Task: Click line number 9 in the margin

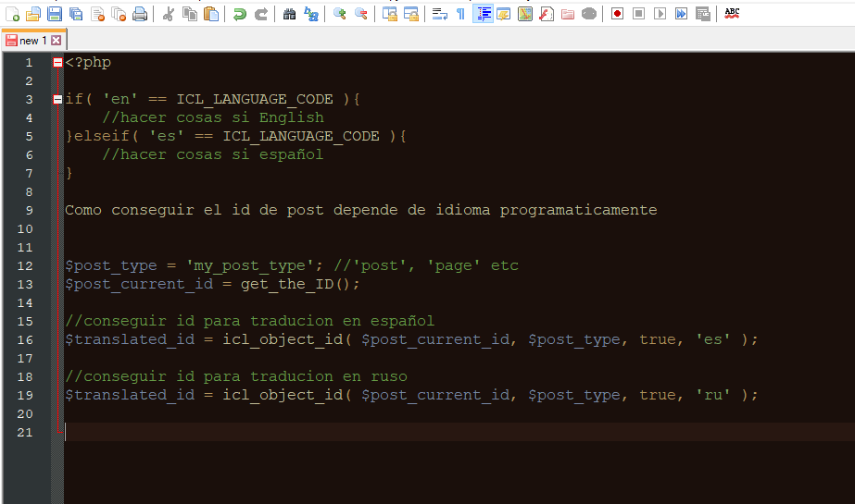Action: point(29,211)
